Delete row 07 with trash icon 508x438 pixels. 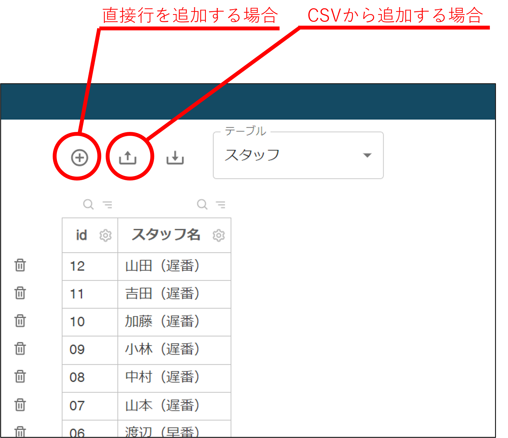pos(20,405)
